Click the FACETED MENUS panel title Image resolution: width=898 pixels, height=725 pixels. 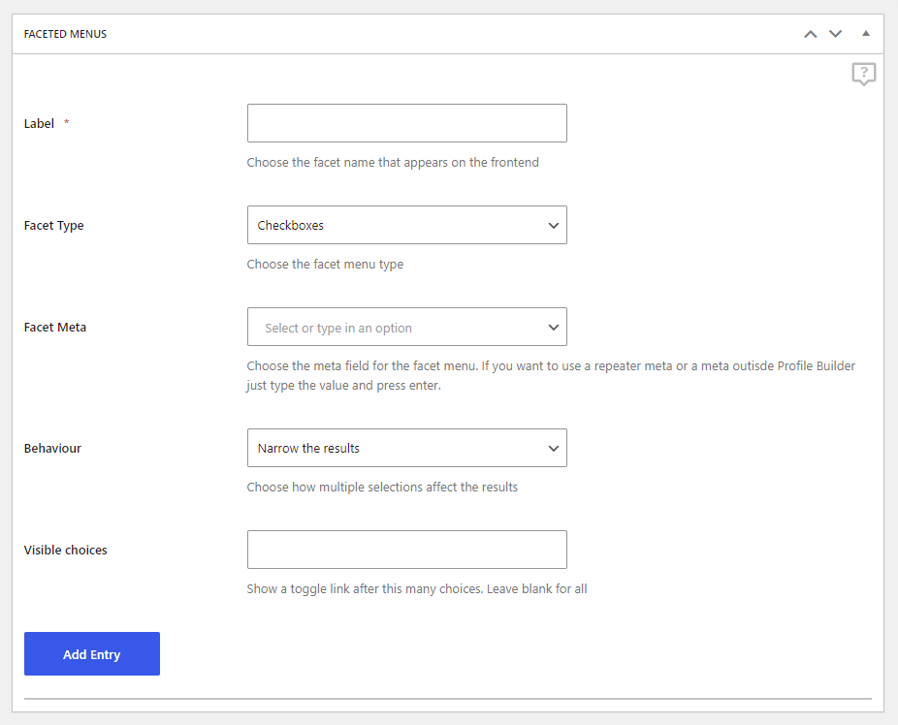(65, 34)
